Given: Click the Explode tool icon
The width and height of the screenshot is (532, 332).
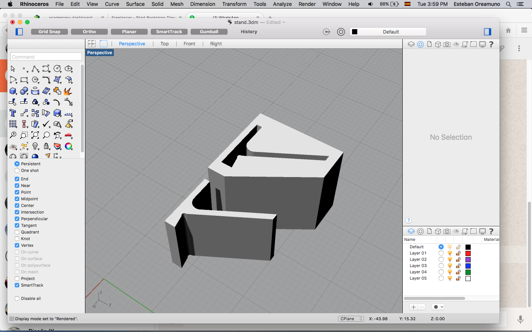Looking at the screenshot, I should click(68, 91).
